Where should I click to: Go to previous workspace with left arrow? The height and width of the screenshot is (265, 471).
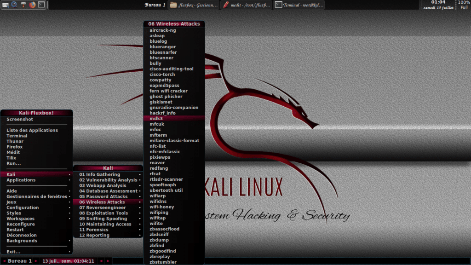click(4, 261)
